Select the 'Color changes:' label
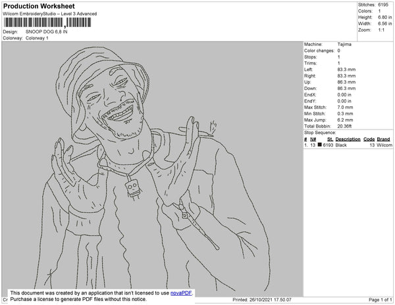Image resolution: width=395 pixels, height=305 pixels. [x=319, y=51]
